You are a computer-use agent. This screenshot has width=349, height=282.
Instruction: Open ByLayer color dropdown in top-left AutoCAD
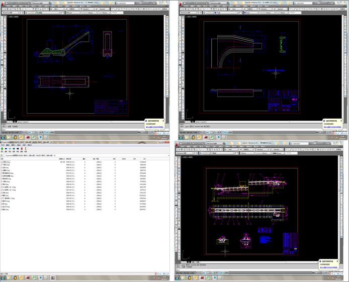point(73,13)
